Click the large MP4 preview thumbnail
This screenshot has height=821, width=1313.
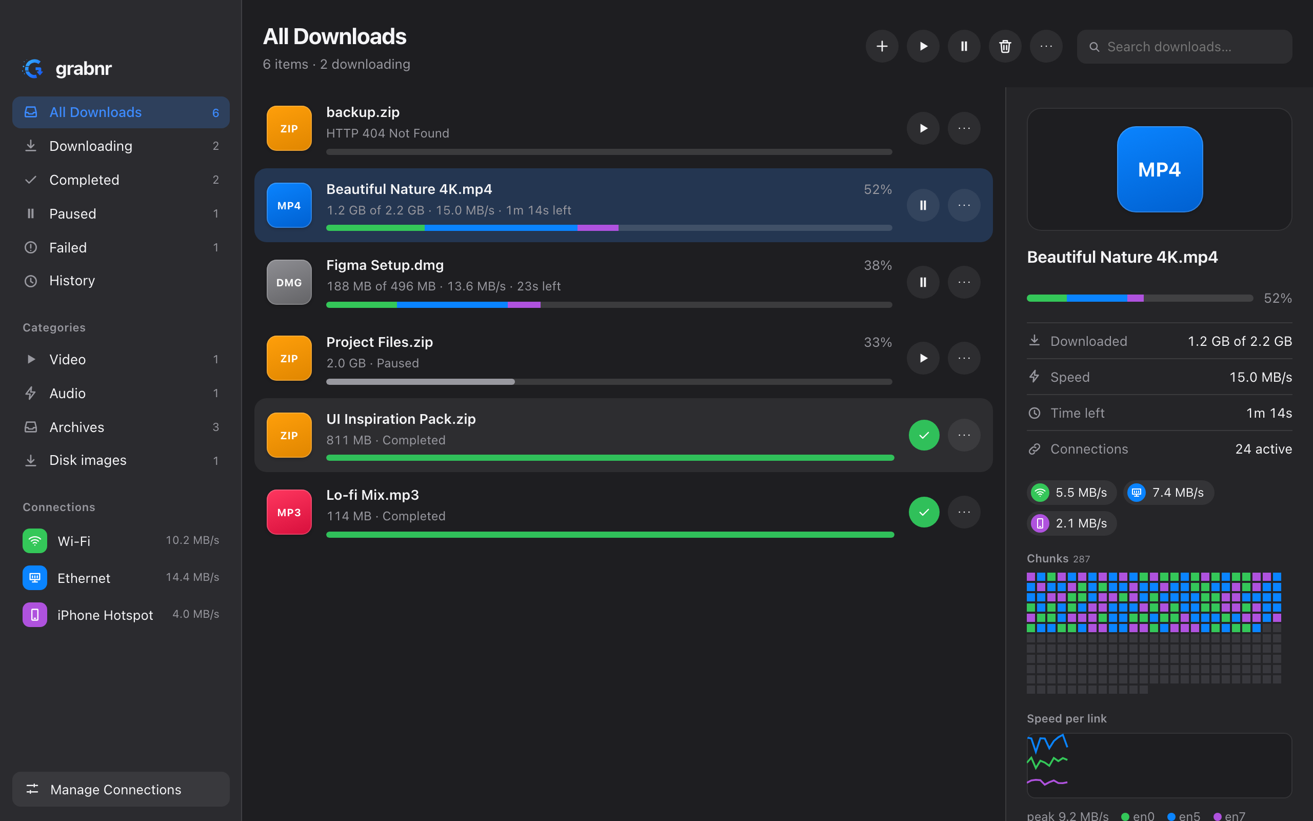[x=1160, y=169]
